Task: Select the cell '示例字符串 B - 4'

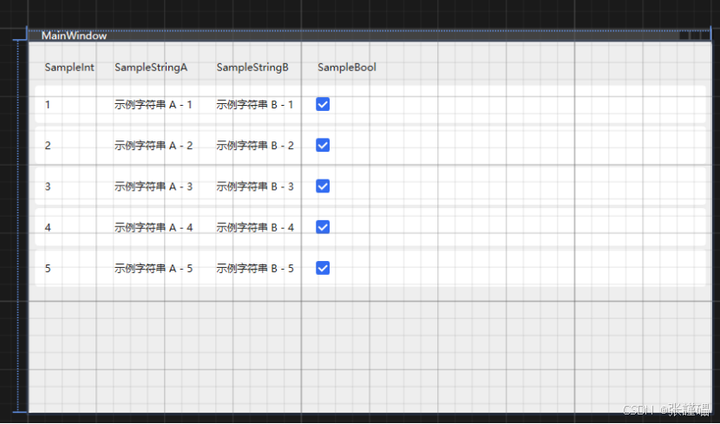Action: (255, 227)
